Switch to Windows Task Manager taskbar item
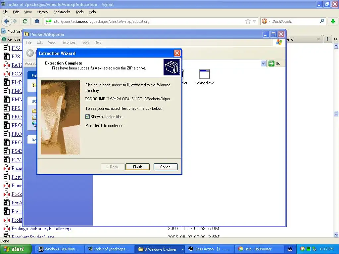 point(59,249)
